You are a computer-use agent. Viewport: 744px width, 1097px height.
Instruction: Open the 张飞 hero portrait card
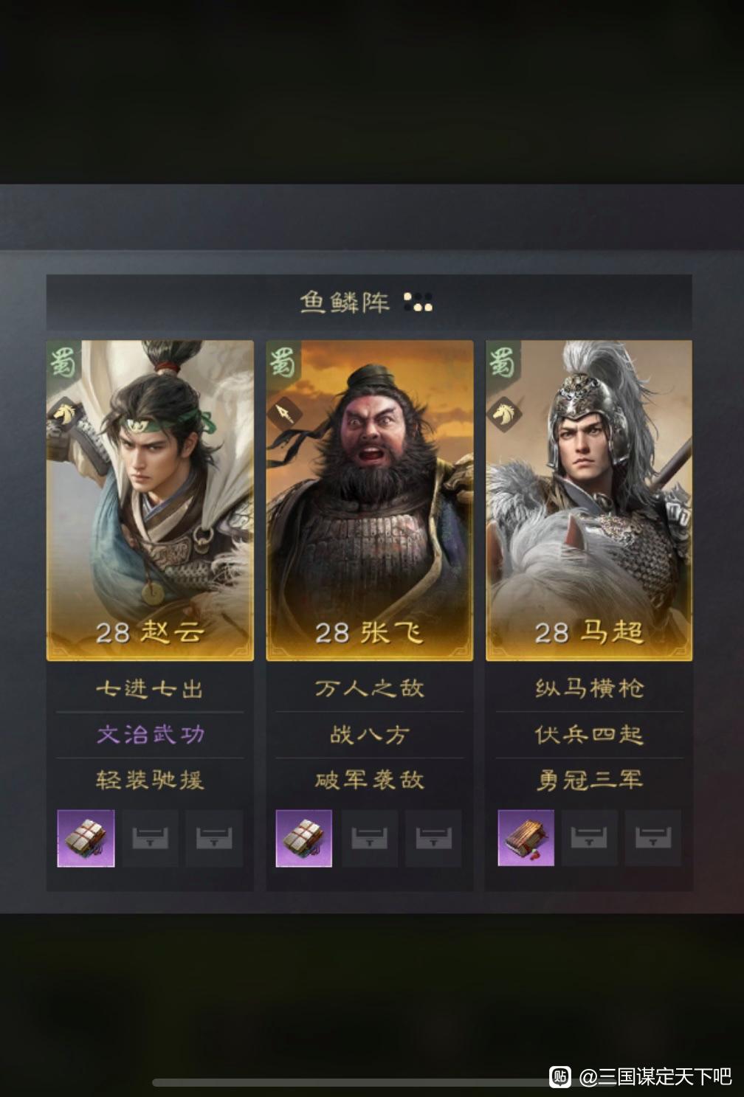pyautogui.click(x=370, y=500)
